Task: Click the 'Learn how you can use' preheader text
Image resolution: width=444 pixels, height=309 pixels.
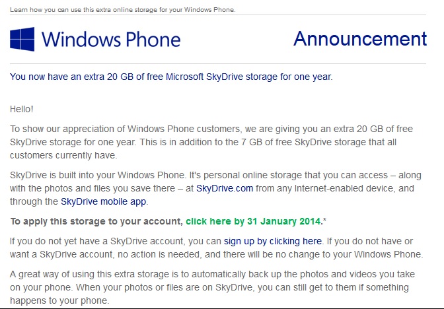Action: (123, 10)
